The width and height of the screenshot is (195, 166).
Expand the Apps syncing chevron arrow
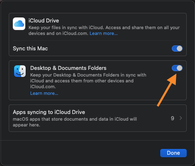[x=181, y=118]
